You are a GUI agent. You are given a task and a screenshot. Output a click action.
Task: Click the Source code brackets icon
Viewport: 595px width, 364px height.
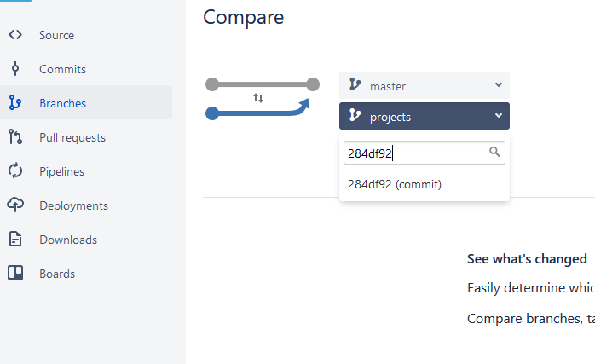tap(15, 35)
